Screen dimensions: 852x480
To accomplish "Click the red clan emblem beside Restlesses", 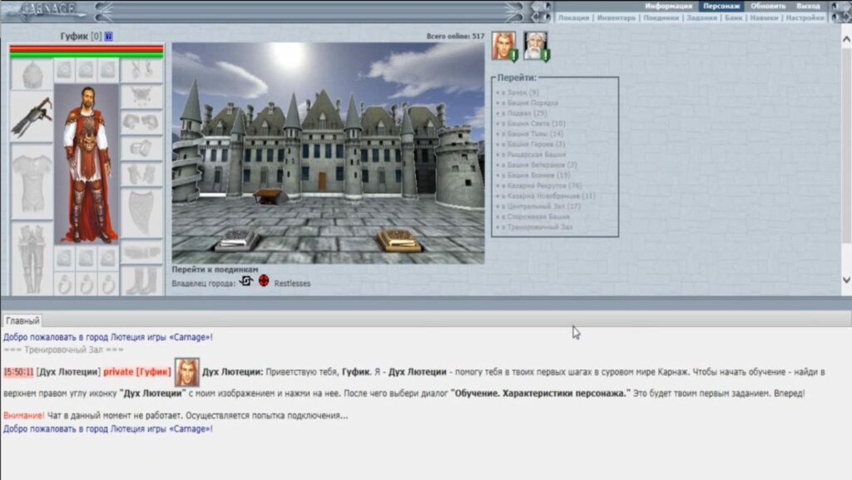I will coord(264,280).
